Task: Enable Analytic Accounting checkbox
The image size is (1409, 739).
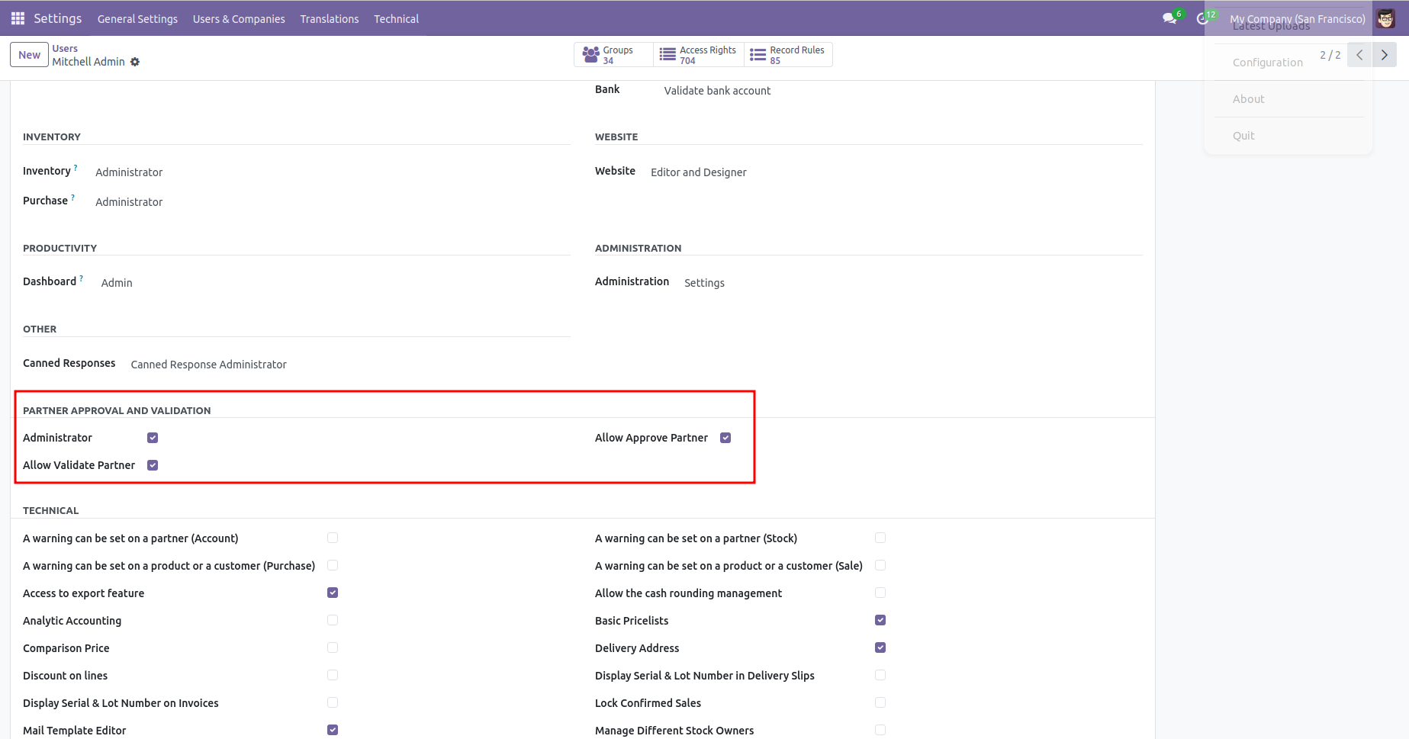Action: (x=333, y=620)
